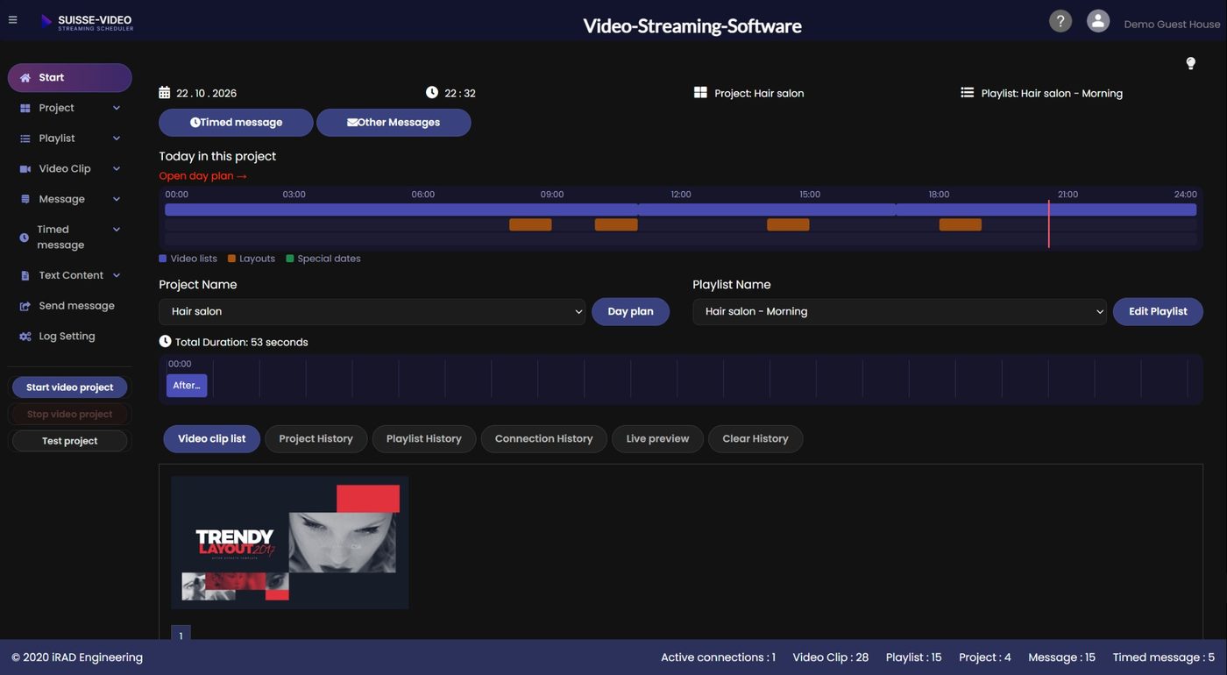Expand the Timed message submenu chevron

click(117, 230)
